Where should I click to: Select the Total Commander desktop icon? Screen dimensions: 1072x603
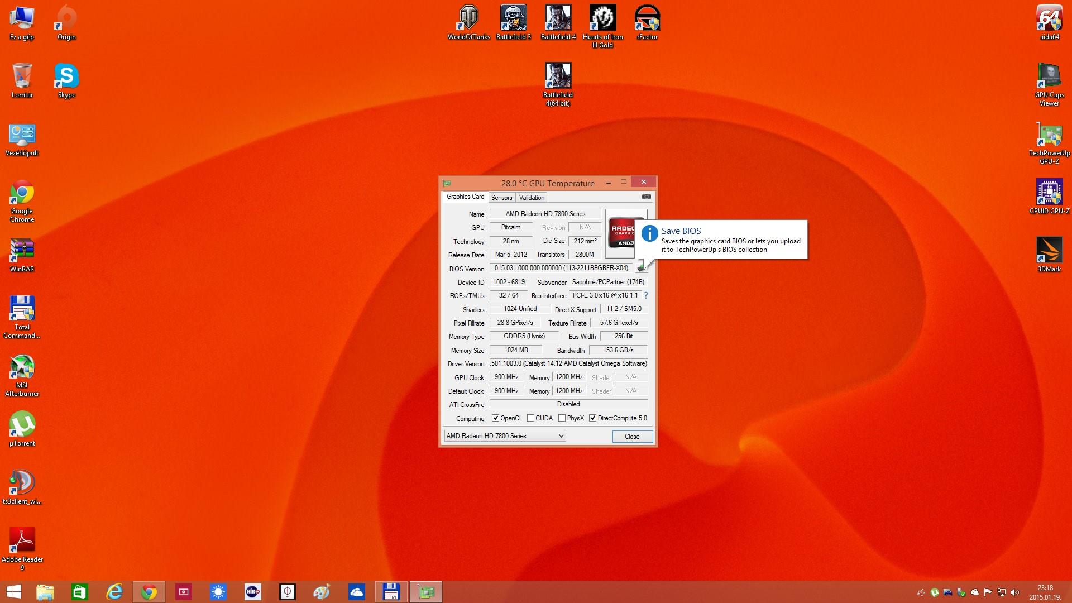pos(22,317)
